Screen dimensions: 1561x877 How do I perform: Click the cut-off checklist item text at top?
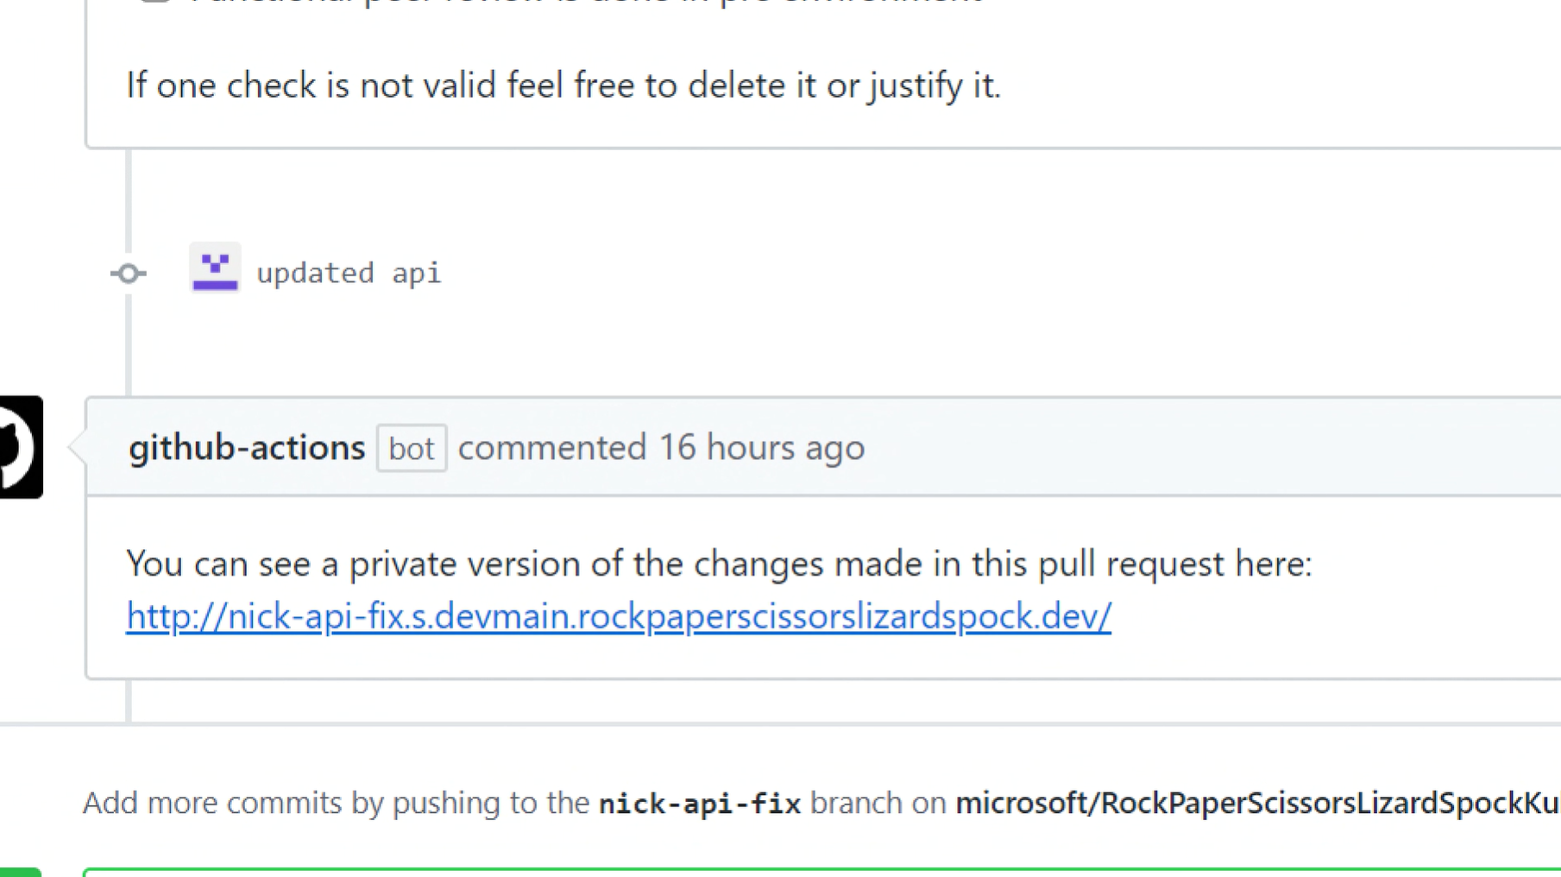(587, 3)
